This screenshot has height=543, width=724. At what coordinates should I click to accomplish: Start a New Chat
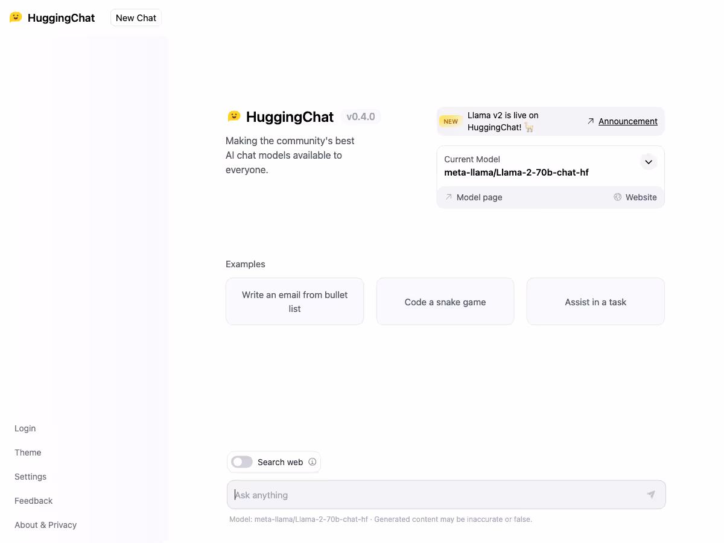click(x=136, y=17)
